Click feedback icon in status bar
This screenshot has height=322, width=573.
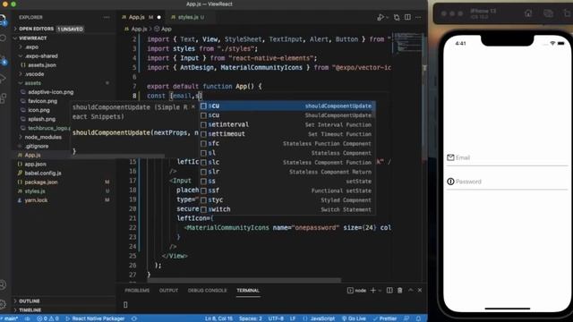click(406, 318)
